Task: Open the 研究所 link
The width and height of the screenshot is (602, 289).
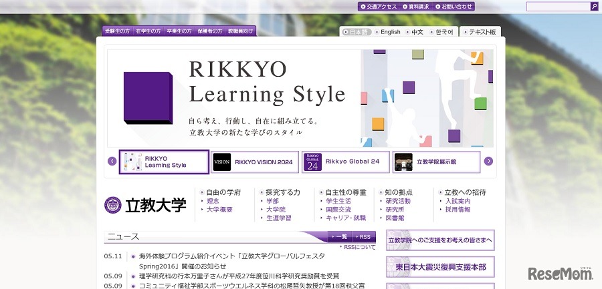Action: pyautogui.click(x=395, y=210)
